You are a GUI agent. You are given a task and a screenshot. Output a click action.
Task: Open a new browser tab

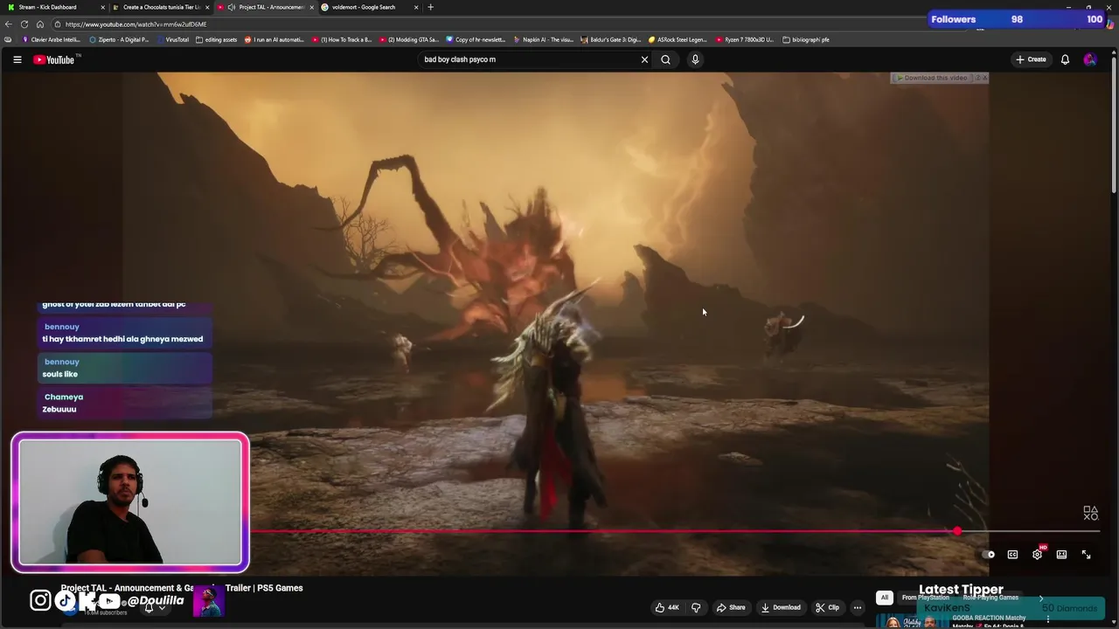pyautogui.click(x=430, y=7)
